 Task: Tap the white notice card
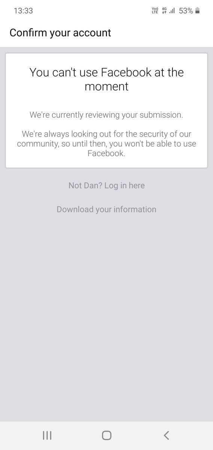pos(106,111)
